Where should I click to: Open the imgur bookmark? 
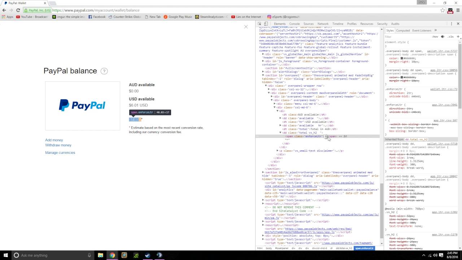coord(69,17)
